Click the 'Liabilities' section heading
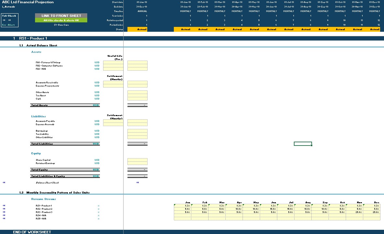The width and height of the screenshot is (384, 234). (39, 116)
